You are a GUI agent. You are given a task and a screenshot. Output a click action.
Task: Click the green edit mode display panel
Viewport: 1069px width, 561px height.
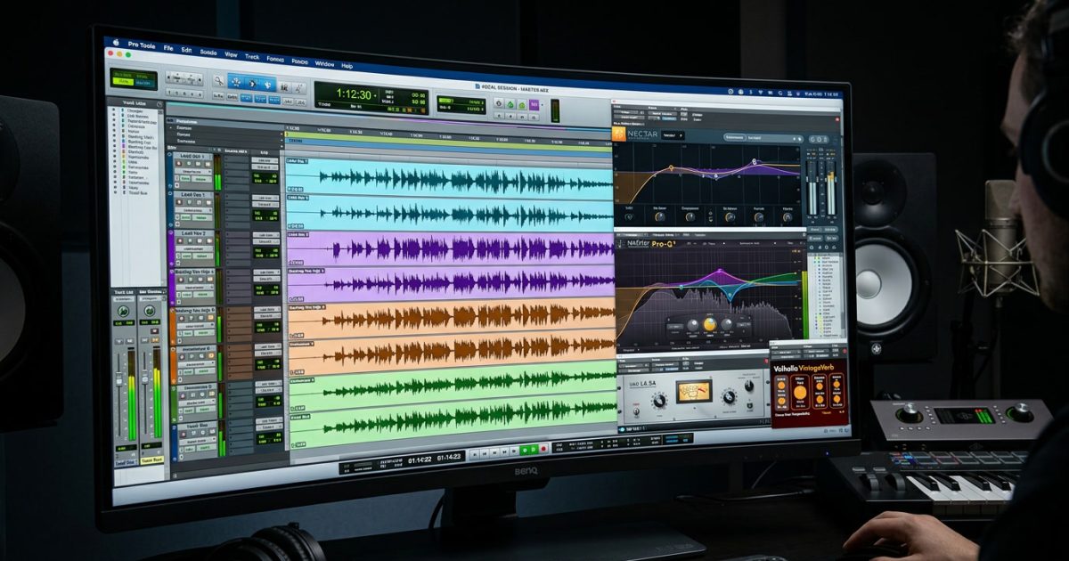coord(134,79)
